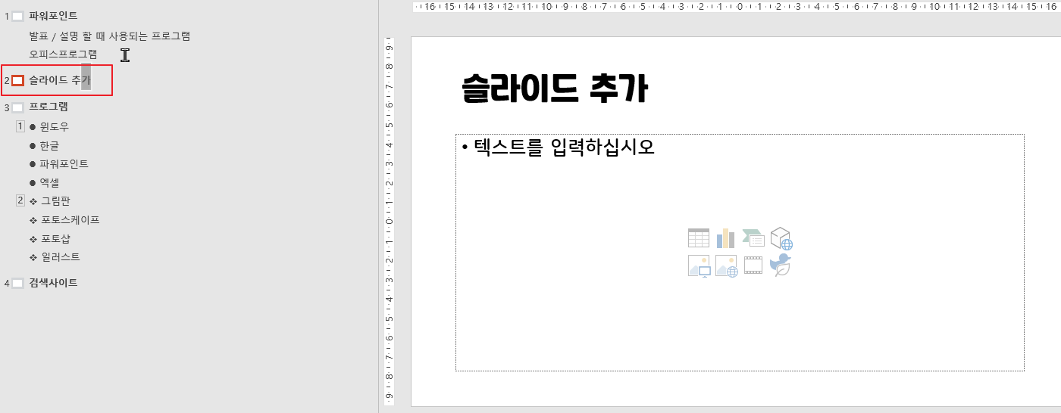Viewport: 1061px width, 413px height.
Task: Select slide 1 icon next to 파워포인트
Action: click(17, 16)
